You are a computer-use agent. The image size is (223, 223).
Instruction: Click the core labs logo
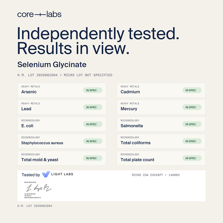click(39, 14)
